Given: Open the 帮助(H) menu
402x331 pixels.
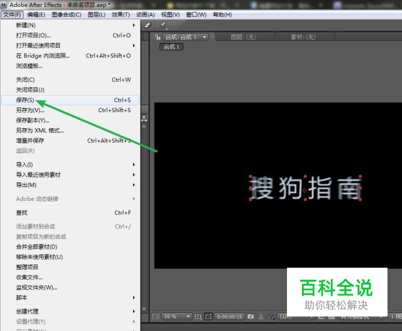Looking at the screenshot, I should pos(222,15).
